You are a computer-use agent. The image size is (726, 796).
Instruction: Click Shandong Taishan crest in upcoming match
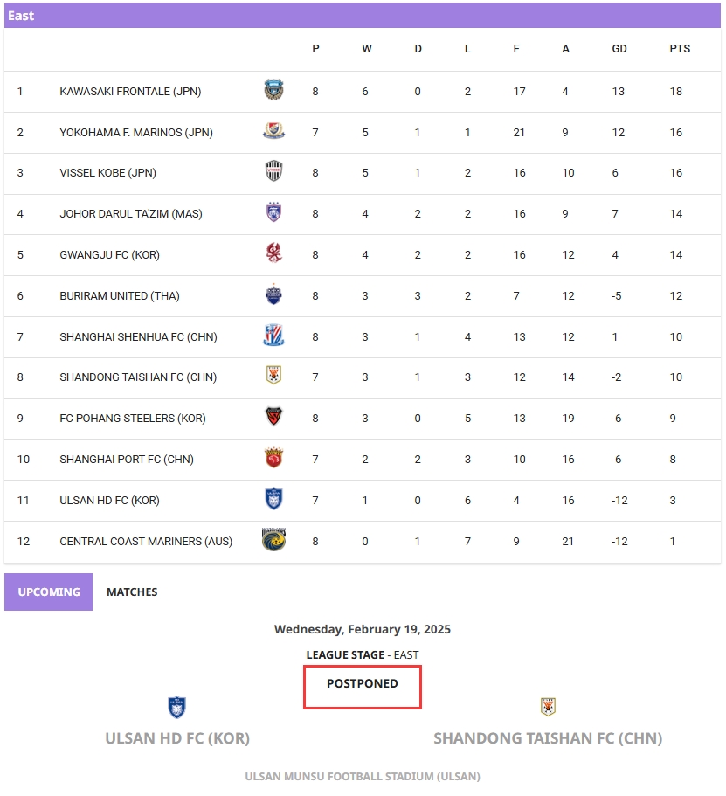pyautogui.click(x=548, y=707)
